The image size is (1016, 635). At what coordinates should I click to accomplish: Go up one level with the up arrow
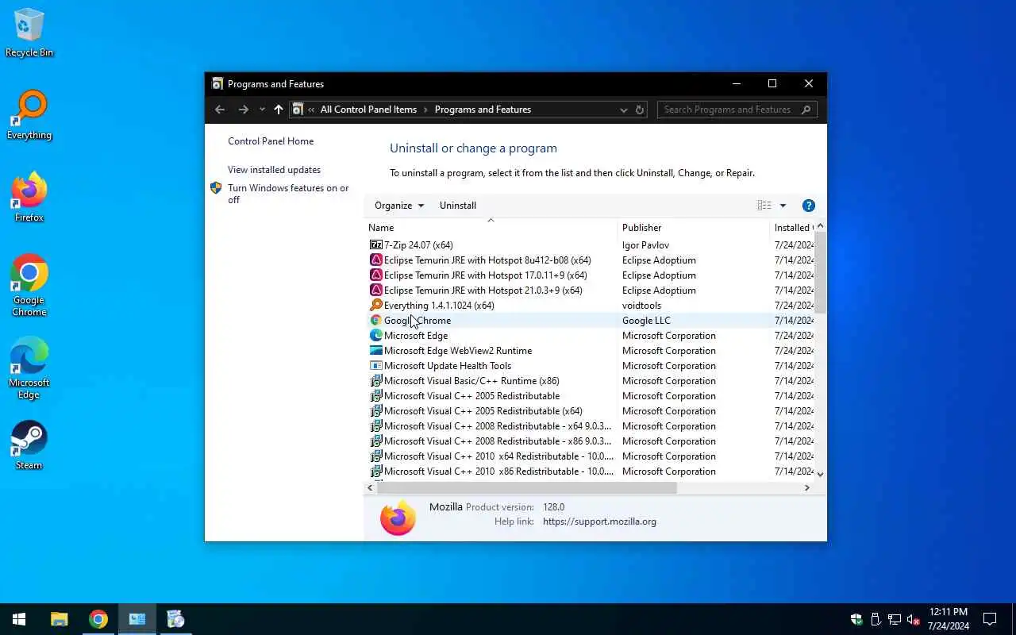278,110
